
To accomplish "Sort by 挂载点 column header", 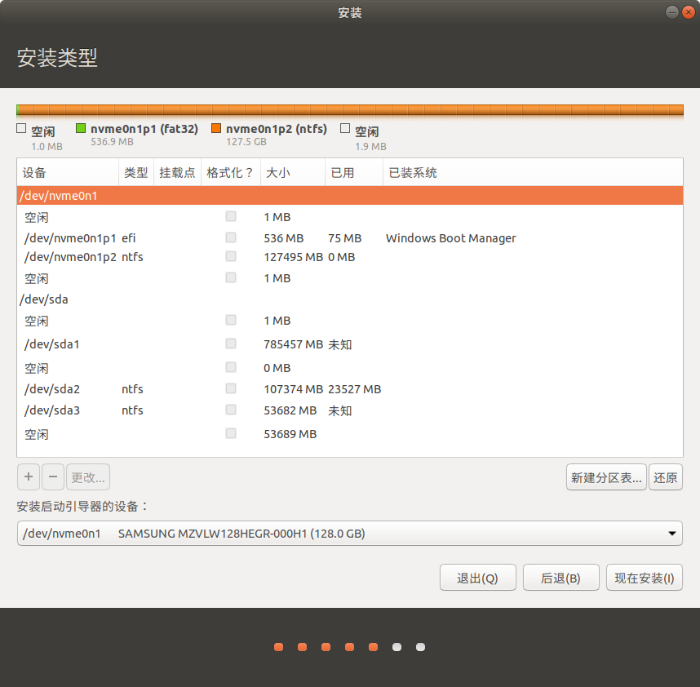I will [x=177, y=172].
